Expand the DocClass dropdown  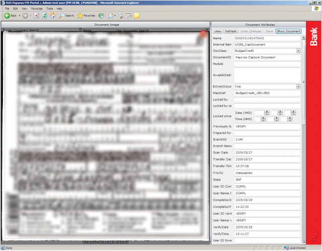(298, 51)
